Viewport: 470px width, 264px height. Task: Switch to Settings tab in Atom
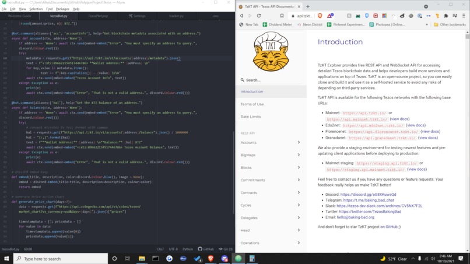click(x=137, y=16)
